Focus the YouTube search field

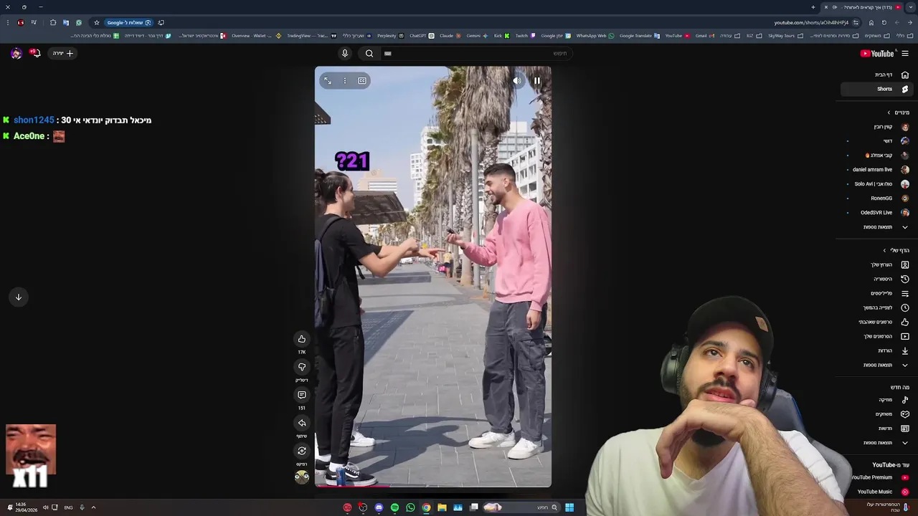click(x=477, y=53)
